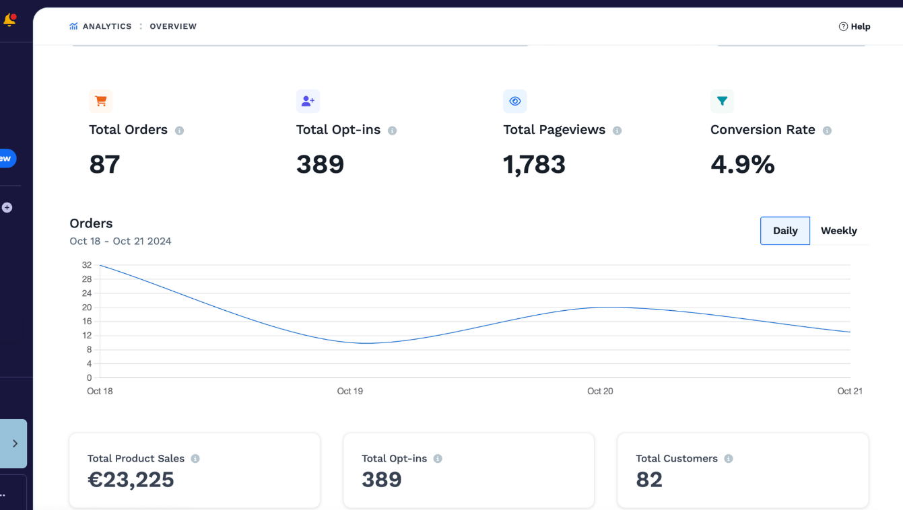
Task: Expand the sidebar using the chevron arrow
Action: pyautogui.click(x=15, y=443)
